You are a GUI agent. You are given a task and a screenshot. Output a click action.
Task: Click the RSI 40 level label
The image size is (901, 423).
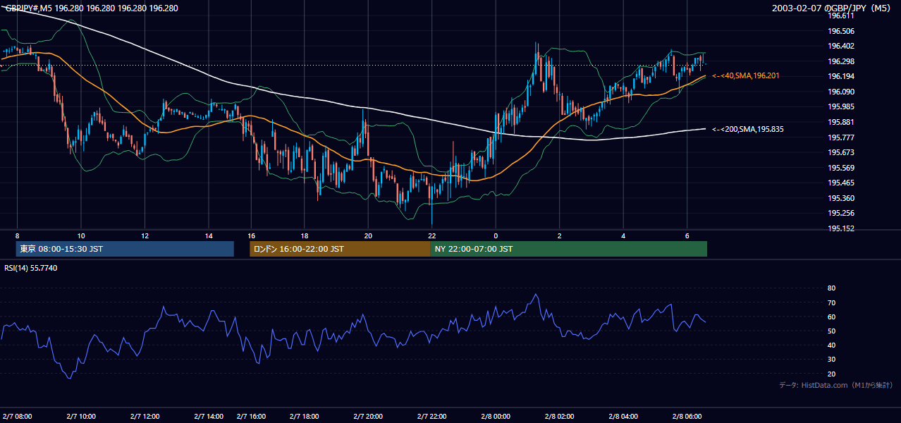coord(831,345)
